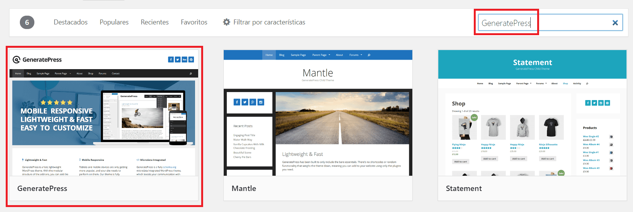Click Cherry Pie Bars in Mantle recent posts

[242, 157]
